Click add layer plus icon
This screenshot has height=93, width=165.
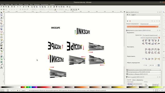click(128, 21)
